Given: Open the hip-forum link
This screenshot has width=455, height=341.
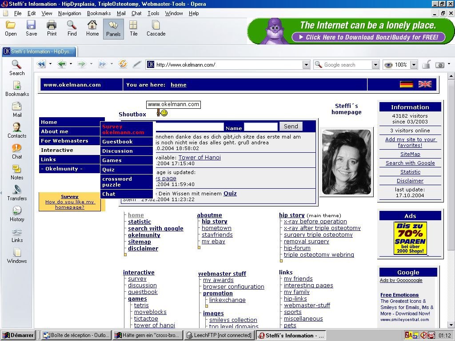Looking at the screenshot, I should (x=297, y=248).
